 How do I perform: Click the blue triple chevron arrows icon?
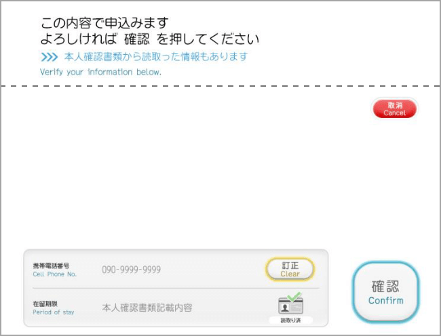(50, 57)
